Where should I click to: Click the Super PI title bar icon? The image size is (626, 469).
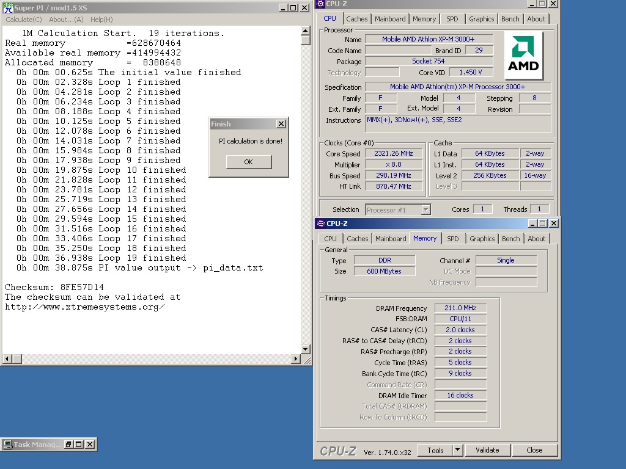(8, 7)
